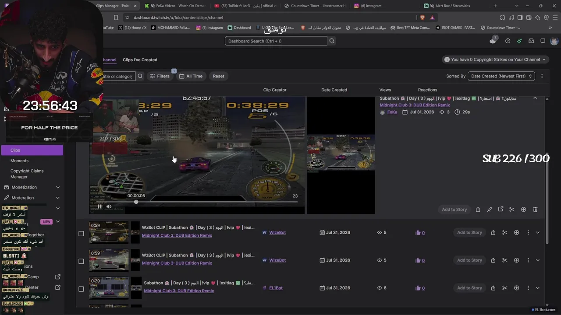Open the EL1Bot clip creator link
This screenshot has height=315, width=561.
[276, 288]
